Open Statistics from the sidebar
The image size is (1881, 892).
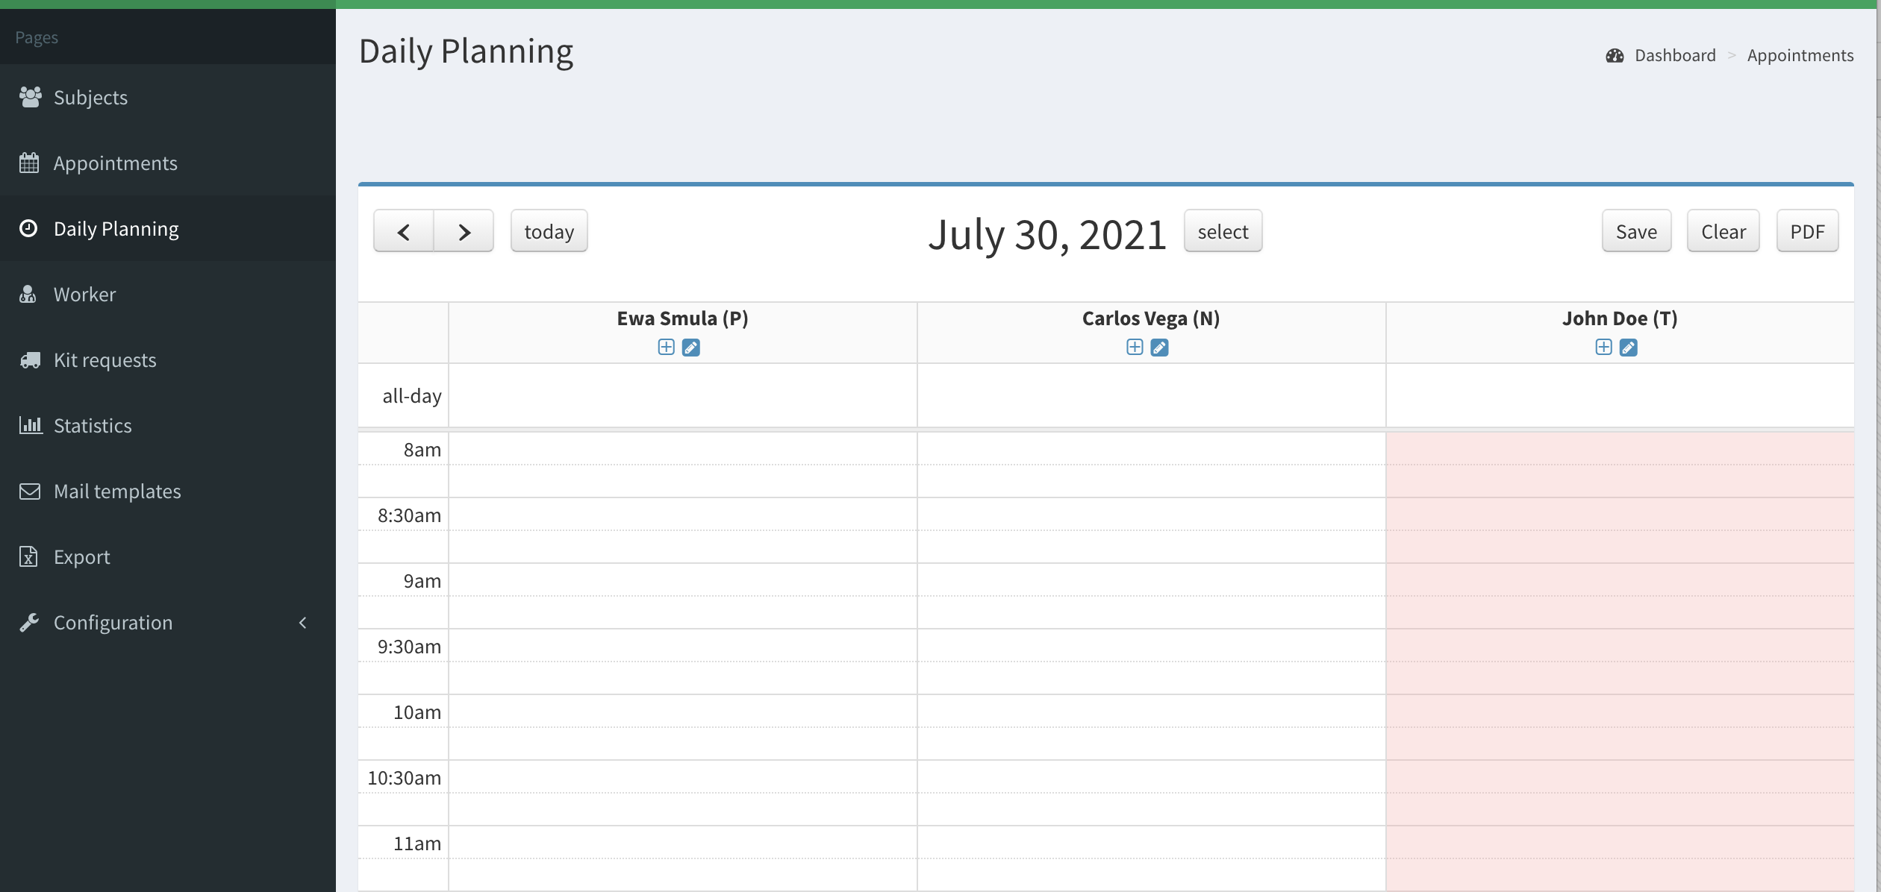93,425
